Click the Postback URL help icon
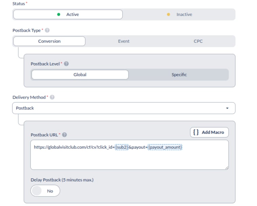Viewport: 257px width, 206px height. coord(64,135)
